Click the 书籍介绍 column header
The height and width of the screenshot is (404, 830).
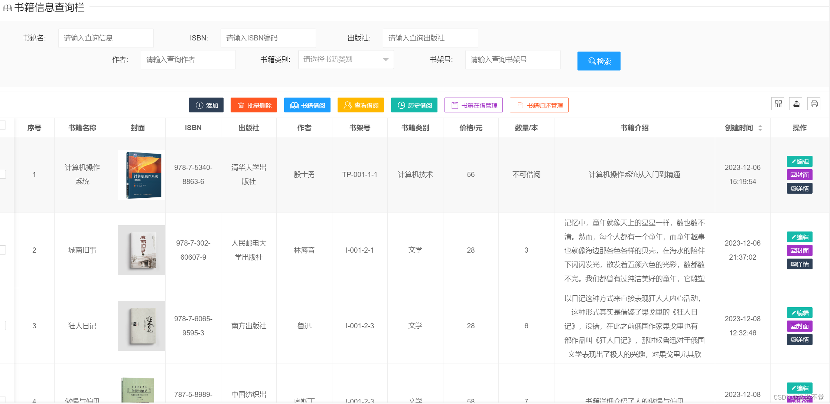[634, 128]
